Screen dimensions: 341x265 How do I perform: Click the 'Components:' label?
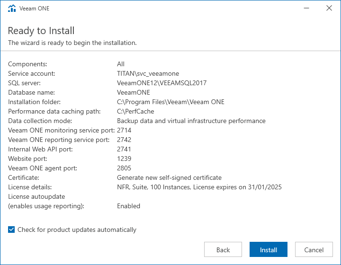click(27, 64)
